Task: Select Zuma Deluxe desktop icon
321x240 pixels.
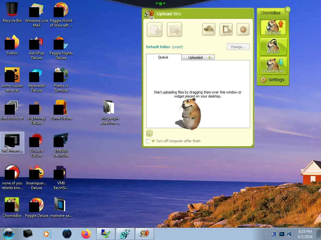Action: (x=61, y=110)
